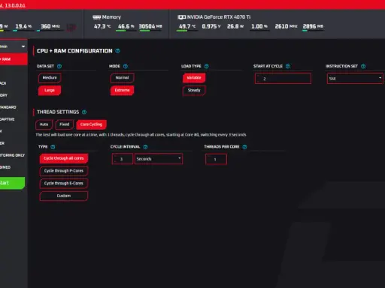385x288 pixels.
Task: Click the cycle interval number field
Action: pyautogui.click(x=123, y=159)
